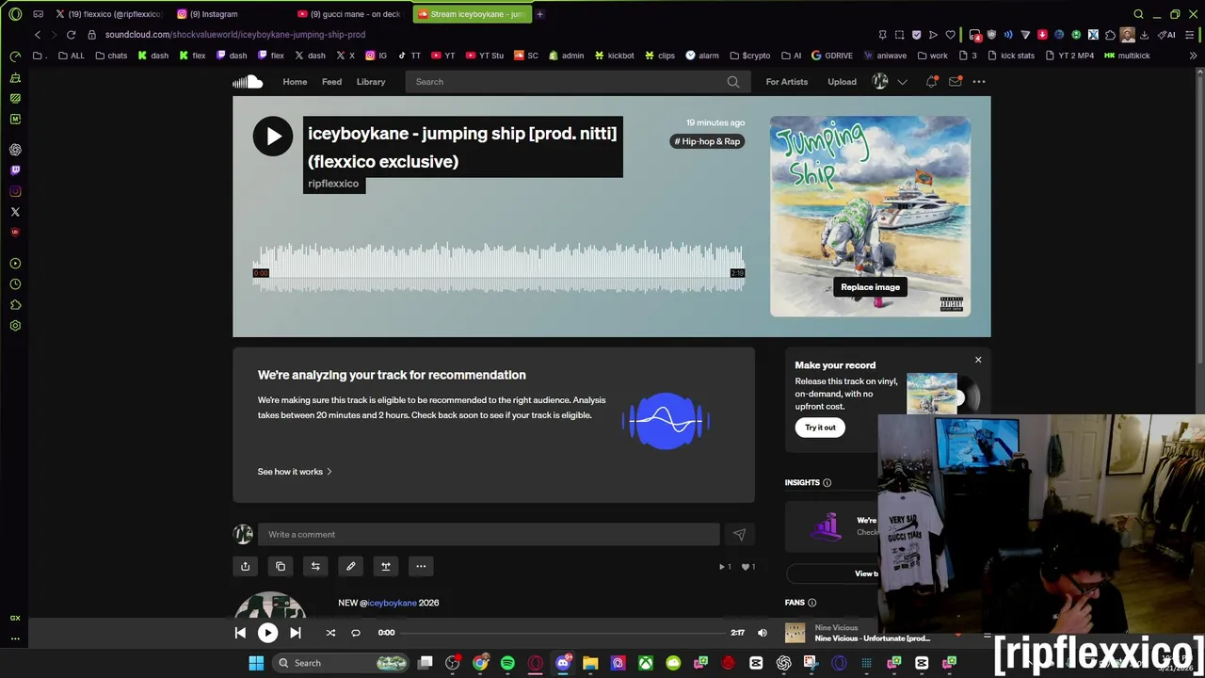
Task: Send the comment with the arrow icon
Action: pos(739,535)
